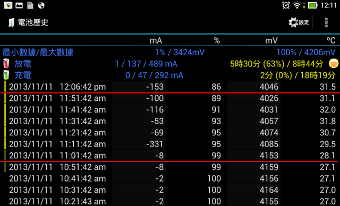
Task: Tap the 1% / 3424mV minimum value
Action: (180, 53)
